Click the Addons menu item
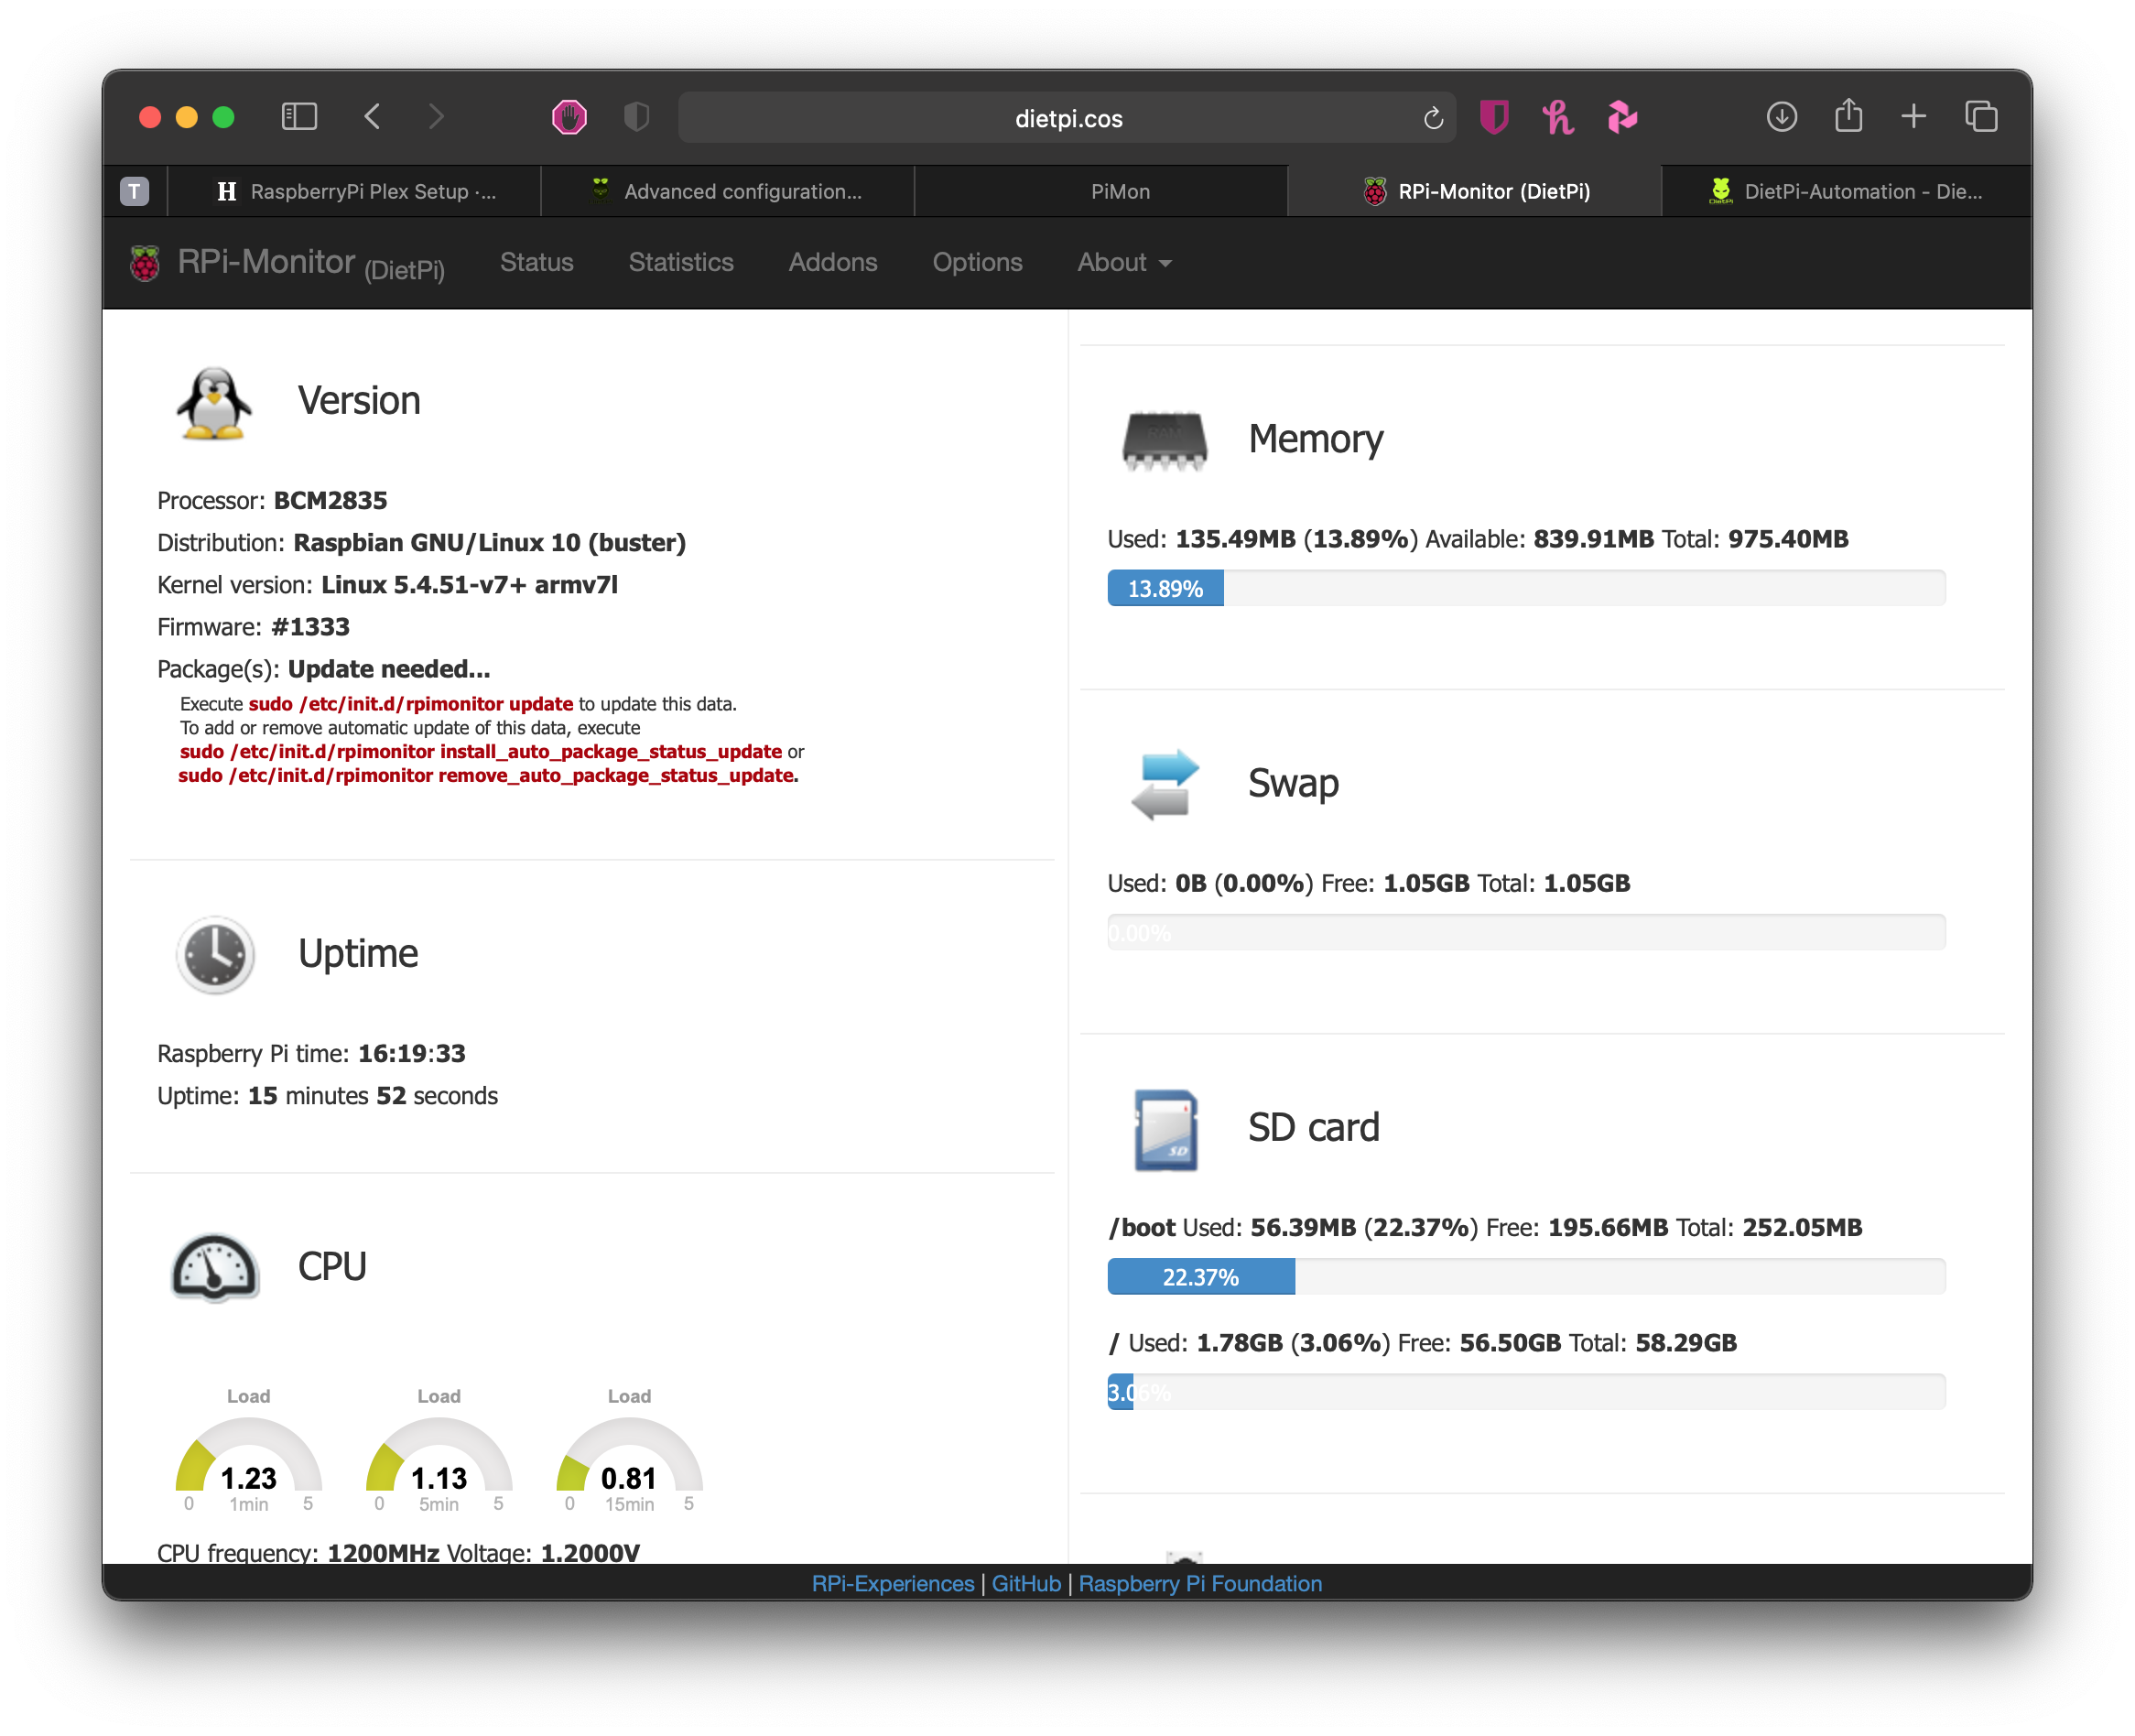This screenshot has height=1736, width=2135. (831, 262)
